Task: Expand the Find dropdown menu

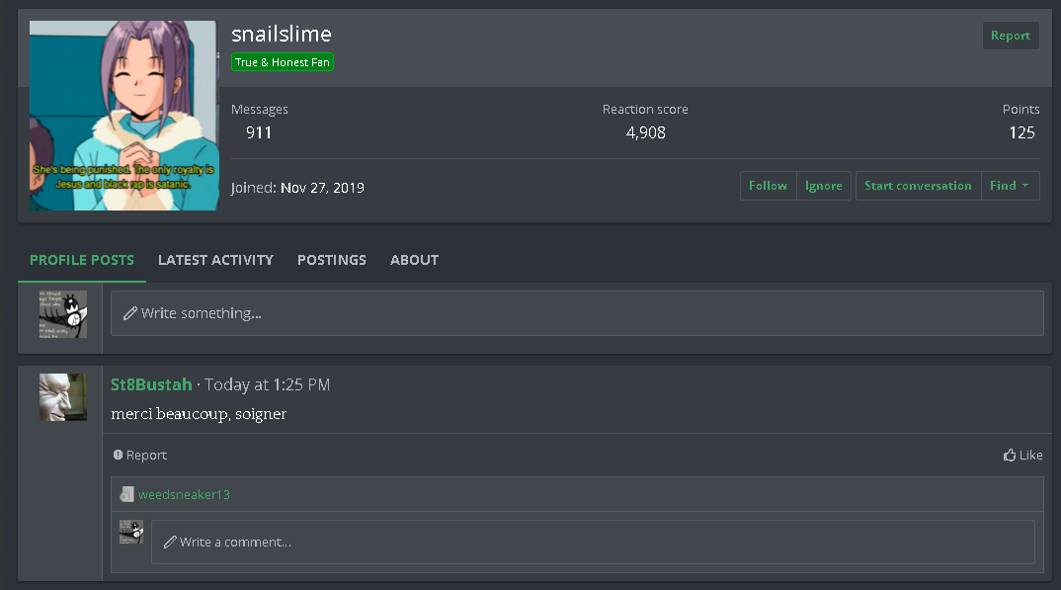Action: pos(1010,186)
